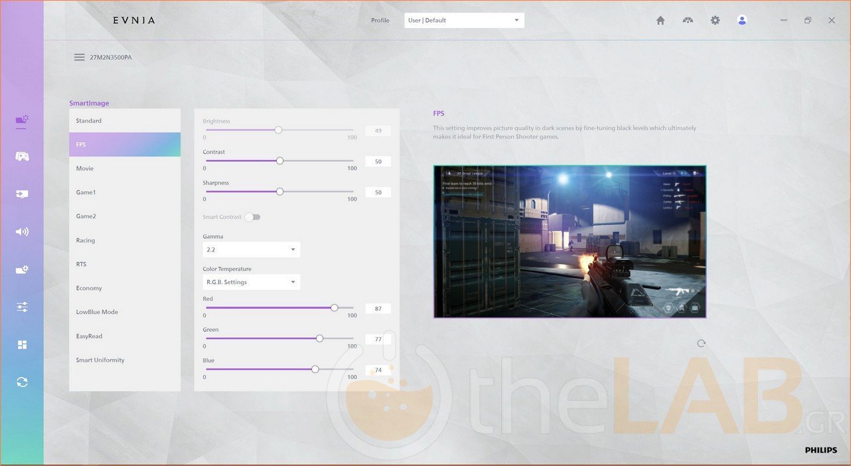Open the user account icon
851x466 pixels.
(742, 20)
